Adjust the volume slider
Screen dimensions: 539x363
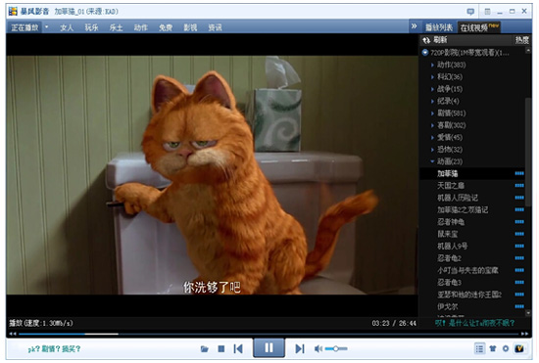(336, 349)
